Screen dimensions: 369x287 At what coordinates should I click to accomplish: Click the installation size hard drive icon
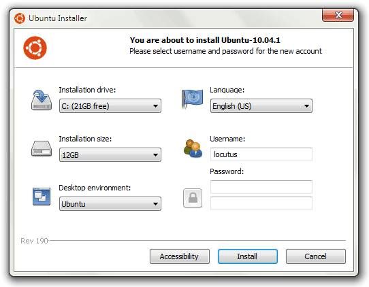42,148
